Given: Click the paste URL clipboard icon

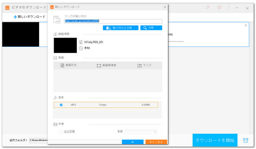Looking at the screenshot, I should 57,19.
